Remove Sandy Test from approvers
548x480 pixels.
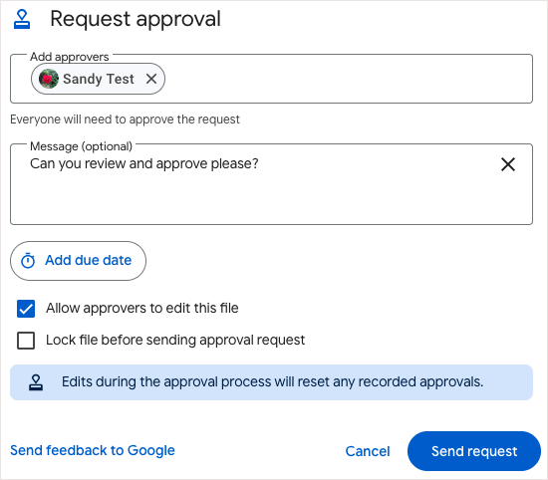(151, 79)
